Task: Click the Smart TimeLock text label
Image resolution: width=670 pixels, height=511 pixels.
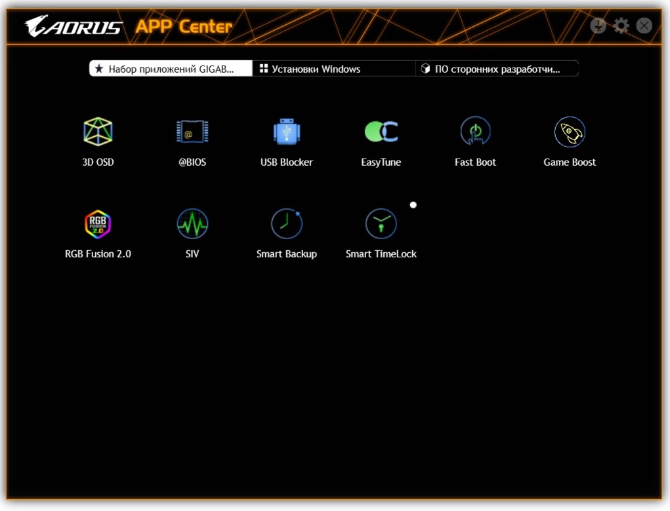Action: tap(381, 254)
